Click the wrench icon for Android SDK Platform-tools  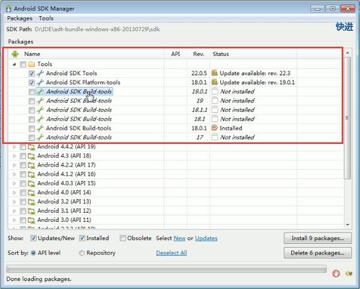tap(40, 83)
